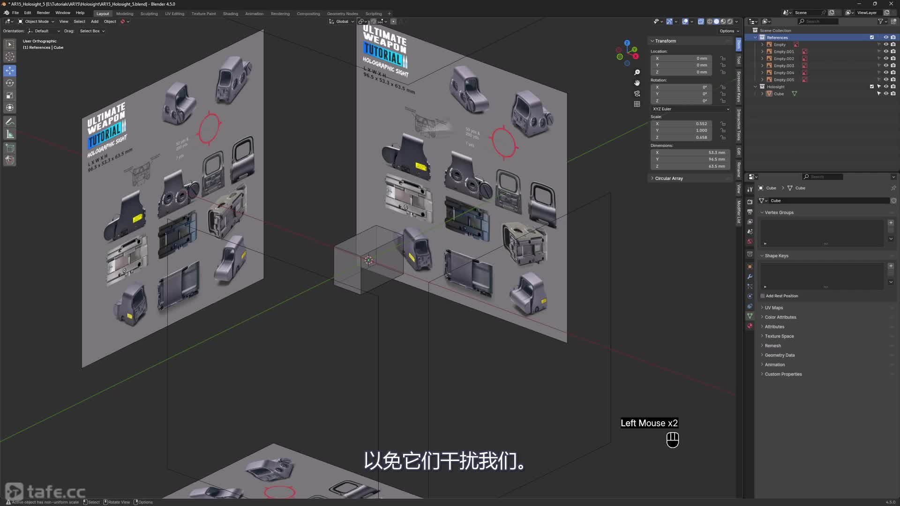Open the Object Data mesh properties tab
Viewport: 900px width, 506px height.
[x=750, y=316]
